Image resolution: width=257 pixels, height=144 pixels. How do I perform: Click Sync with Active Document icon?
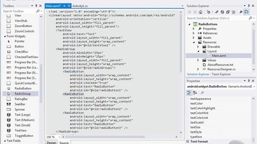coord(217,12)
